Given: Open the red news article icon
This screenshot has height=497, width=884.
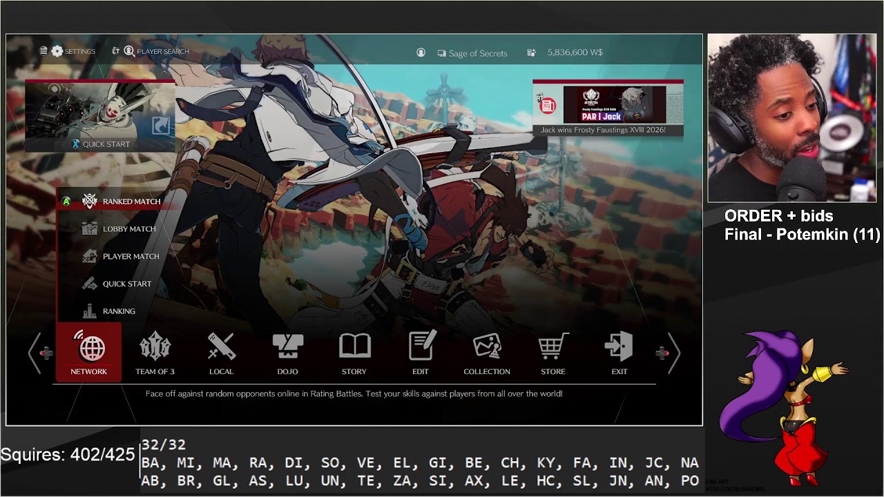Looking at the screenshot, I should pyautogui.click(x=548, y=106).
